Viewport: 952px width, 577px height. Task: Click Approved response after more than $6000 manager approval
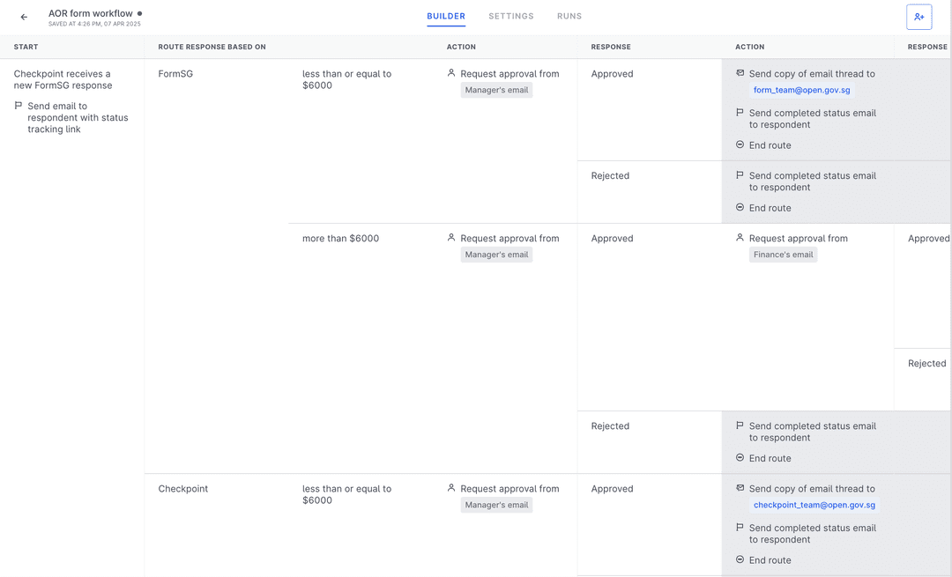tap(612, 239)
